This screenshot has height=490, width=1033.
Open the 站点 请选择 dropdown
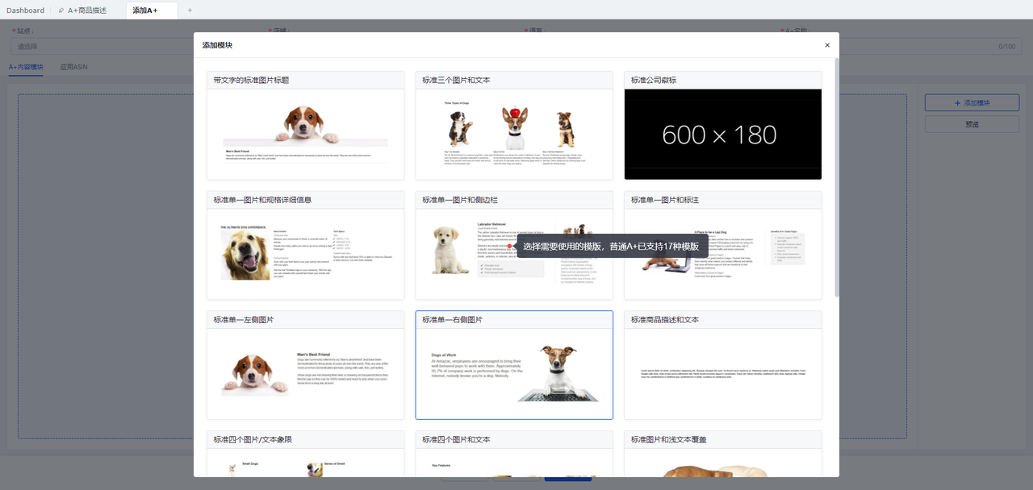point(101,47)
